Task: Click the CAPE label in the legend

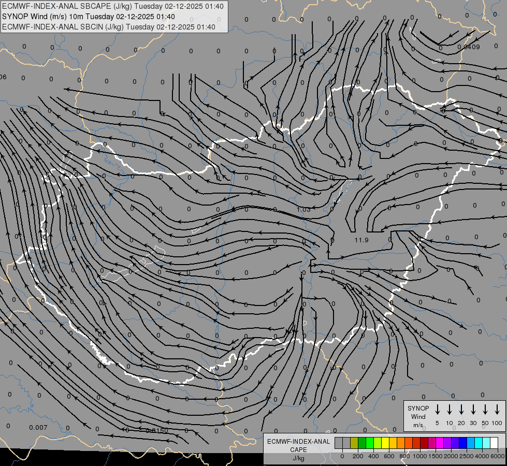Action: coord(298,450)
